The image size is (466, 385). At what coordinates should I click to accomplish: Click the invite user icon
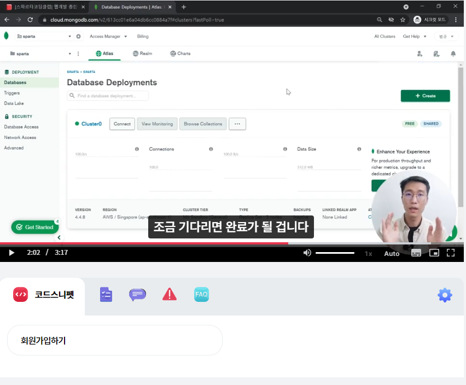click(x=420, y=54)
